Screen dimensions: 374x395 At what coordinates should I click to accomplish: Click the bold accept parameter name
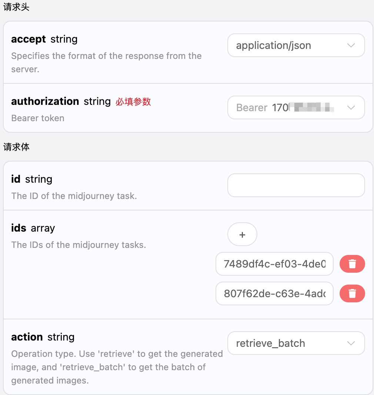tap(29, 39)
